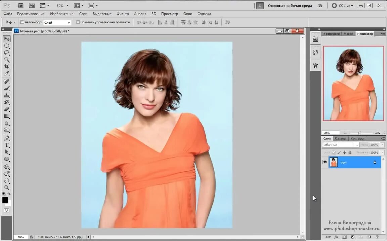Viewport: 387px width, 241px height.
Task: Open the Фильтр menu
Action: click(123, 14)
